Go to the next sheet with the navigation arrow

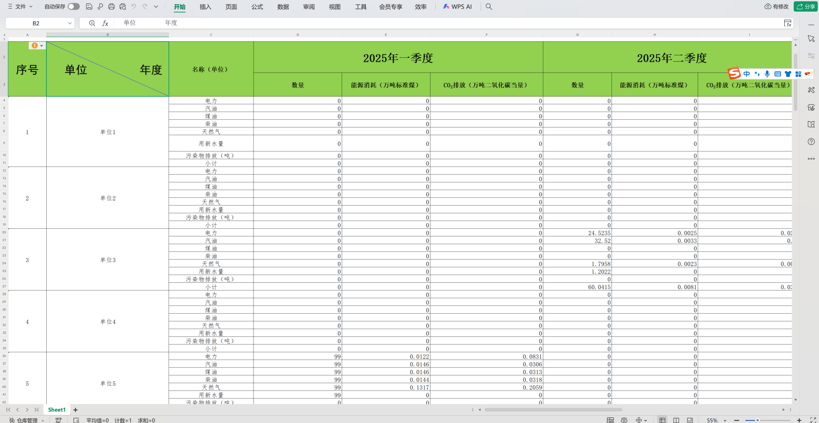[27, 410]
